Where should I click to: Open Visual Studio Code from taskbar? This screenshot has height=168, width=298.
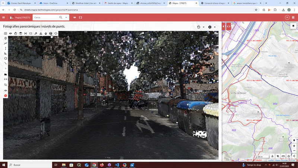tap(117, 165)
